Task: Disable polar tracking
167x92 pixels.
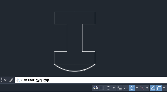Action: [132, 88]
